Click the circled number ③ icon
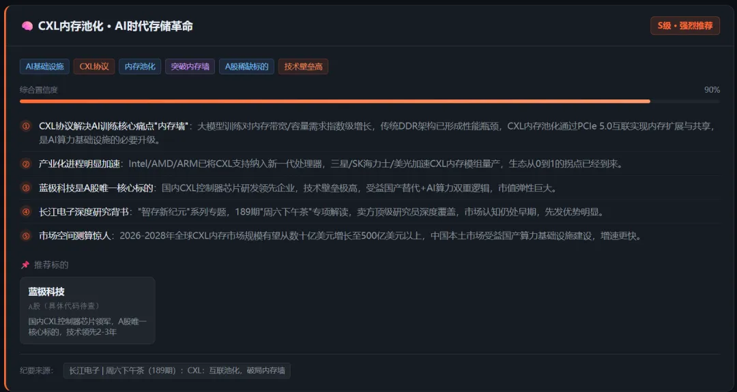Screen dimensions: 737x392 pyautogui.click(x=27, y=187)
